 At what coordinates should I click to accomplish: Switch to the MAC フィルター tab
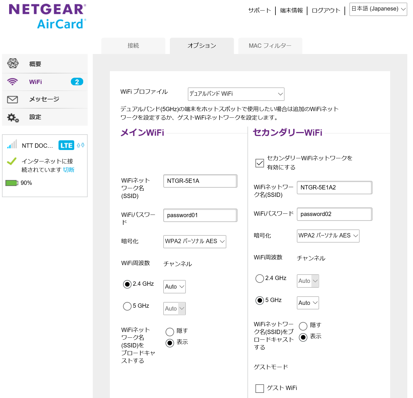coord(270,46)
